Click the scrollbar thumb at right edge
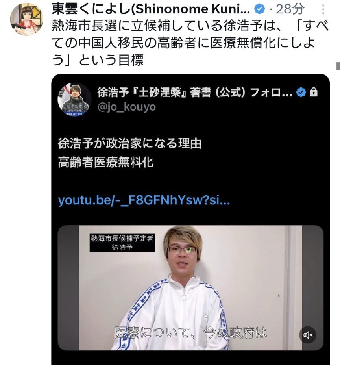This screenshot has width=340, height=365. click(x=338, y=66)
